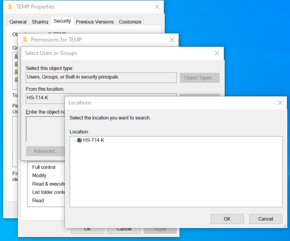Click the Advanced button in Select Users
Image resolution: width=290 pixels, height=241 pixels.
[x=46, y=151]
